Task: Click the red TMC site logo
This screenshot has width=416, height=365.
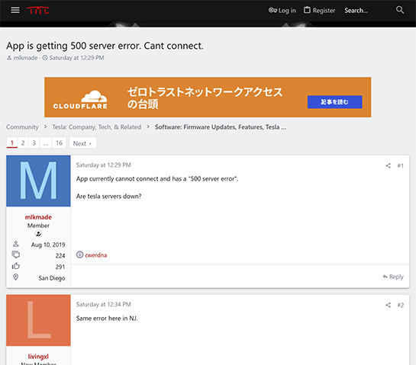Action: click(x=38, y=11)
